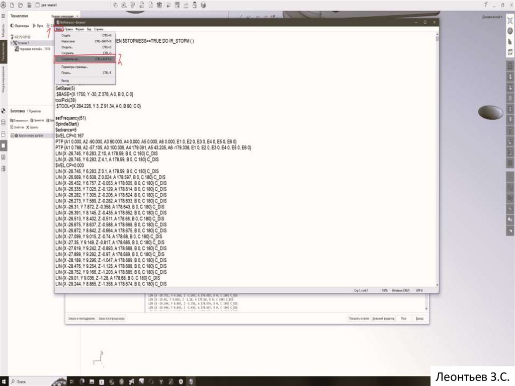
Task: Click the Выход button in postprocessor dialog
Action: pos(419,319)
